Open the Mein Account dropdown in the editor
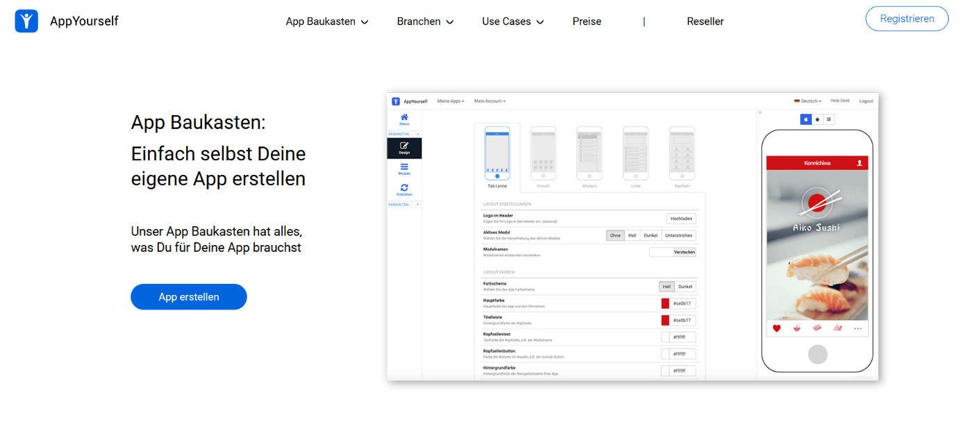The width and height of the screenshot is (962, 431). pos(490,101)
